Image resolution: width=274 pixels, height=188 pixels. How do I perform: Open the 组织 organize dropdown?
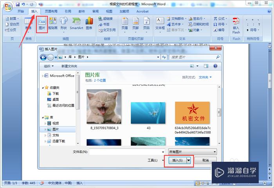pos(49,66)
